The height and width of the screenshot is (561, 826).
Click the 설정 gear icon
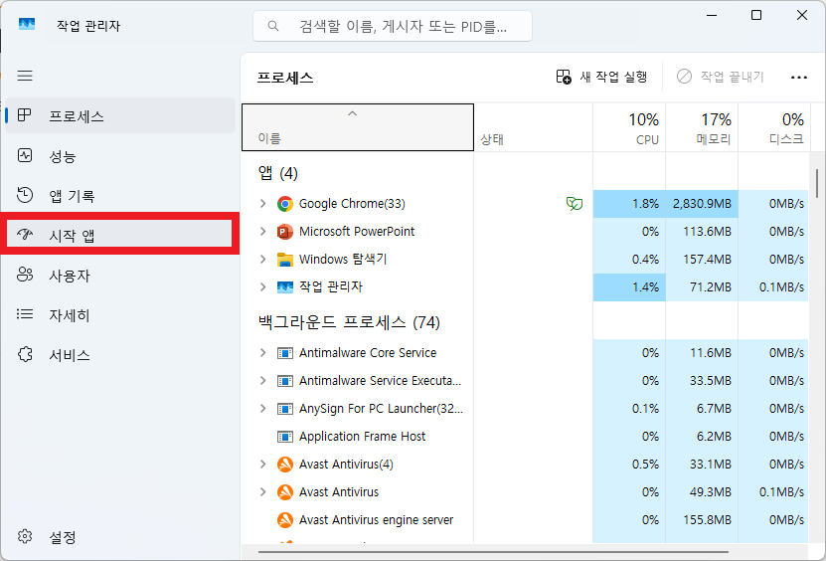[x=25, y=537]
